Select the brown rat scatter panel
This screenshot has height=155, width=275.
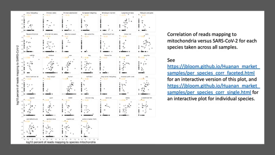tap(128, 44)
